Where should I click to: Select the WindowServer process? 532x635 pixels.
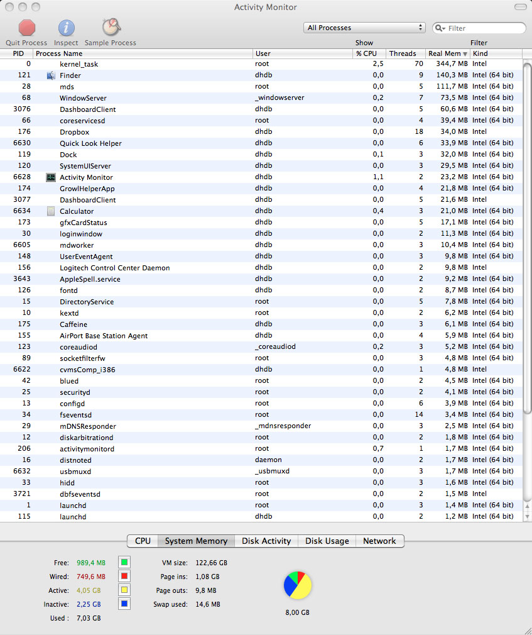point(261,98)
